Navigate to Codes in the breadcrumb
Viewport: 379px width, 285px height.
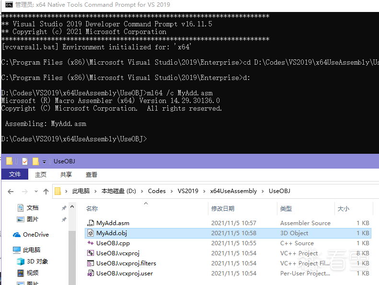157,191
